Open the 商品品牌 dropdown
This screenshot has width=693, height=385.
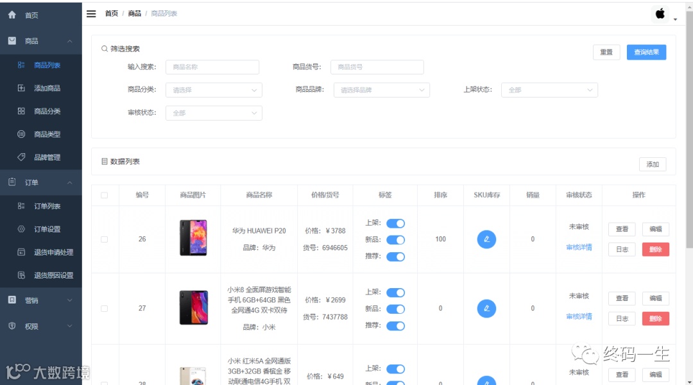pos(382,90)
